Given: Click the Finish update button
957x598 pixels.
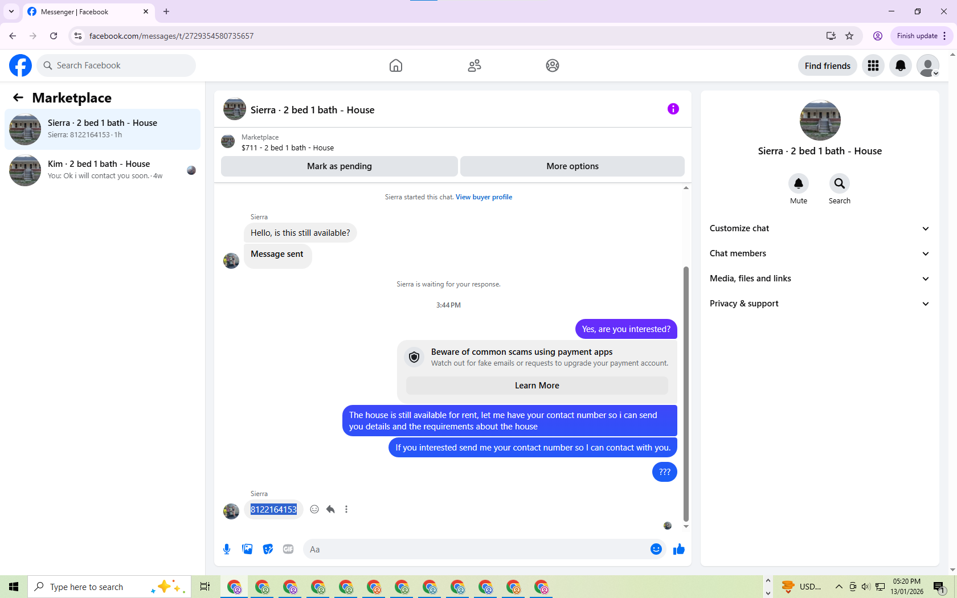Looking at the screenshot, I should coord(921,36).
